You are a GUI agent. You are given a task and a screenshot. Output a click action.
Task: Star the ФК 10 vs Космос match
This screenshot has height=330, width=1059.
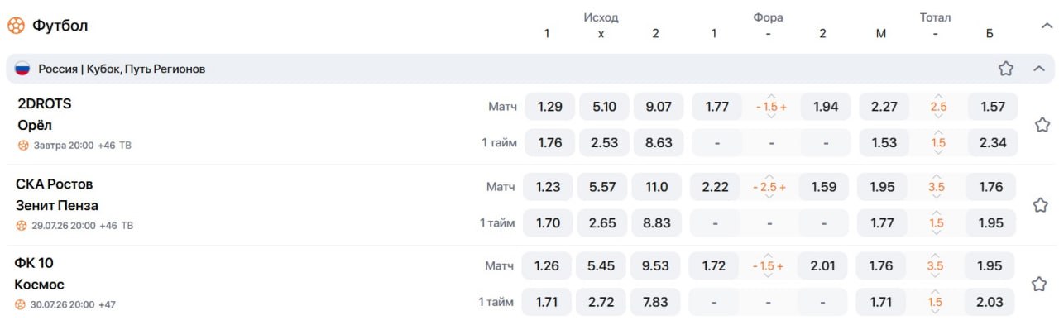pos(1039,284)
